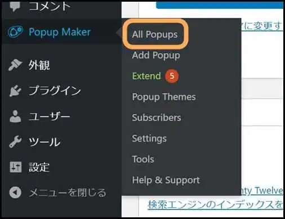
Task: Open All Popups in the submenu
Action: pyautogui.click(x=155, y=34)
